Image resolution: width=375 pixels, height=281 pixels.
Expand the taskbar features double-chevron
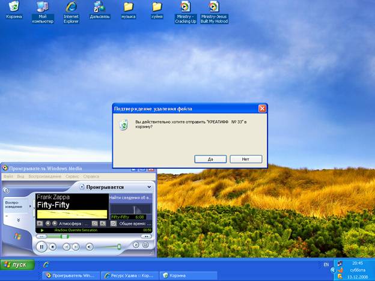18,220
